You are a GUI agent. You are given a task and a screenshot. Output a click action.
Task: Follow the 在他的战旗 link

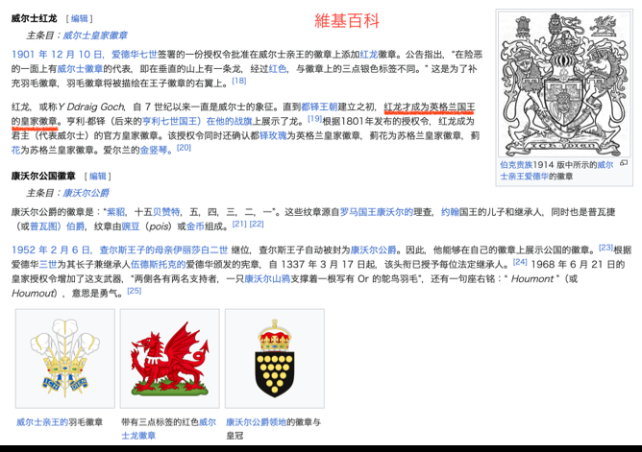tap(230, 121)
